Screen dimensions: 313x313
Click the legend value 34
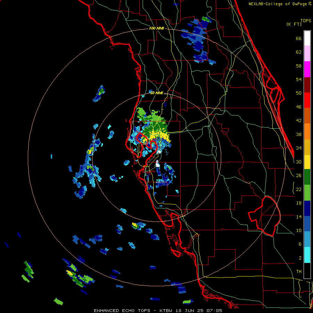tap(299, 148)
